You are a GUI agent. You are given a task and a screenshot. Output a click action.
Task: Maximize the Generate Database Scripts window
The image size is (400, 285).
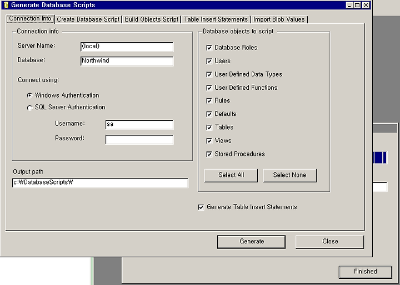[x=358, y=5]
